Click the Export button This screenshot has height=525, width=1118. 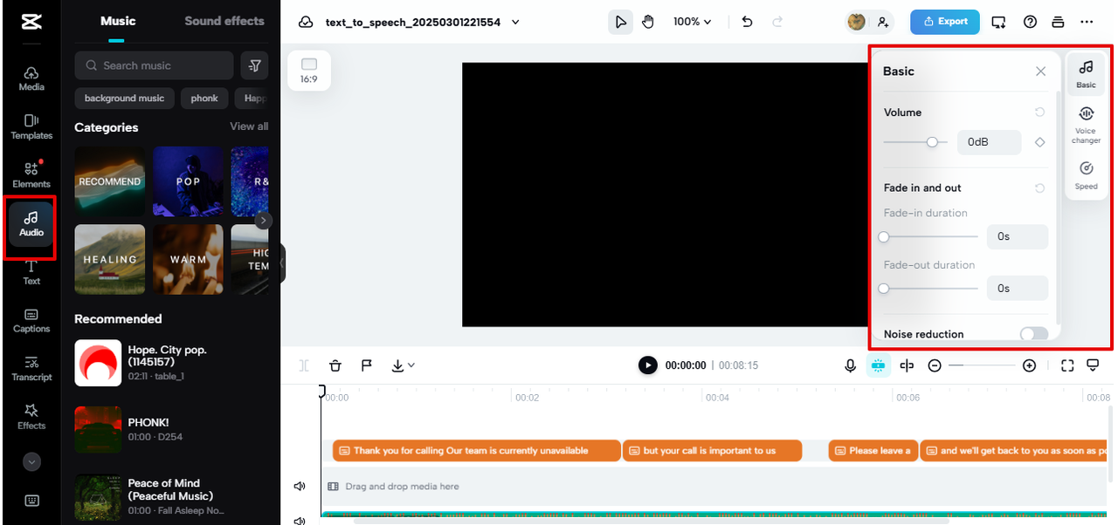coord(944,22)
